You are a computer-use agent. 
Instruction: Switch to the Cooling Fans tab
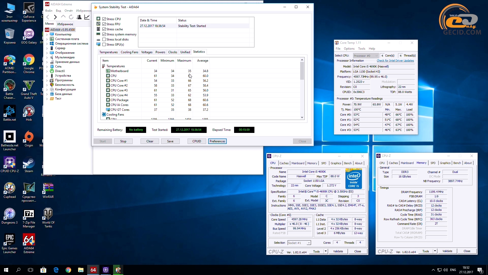129,52
